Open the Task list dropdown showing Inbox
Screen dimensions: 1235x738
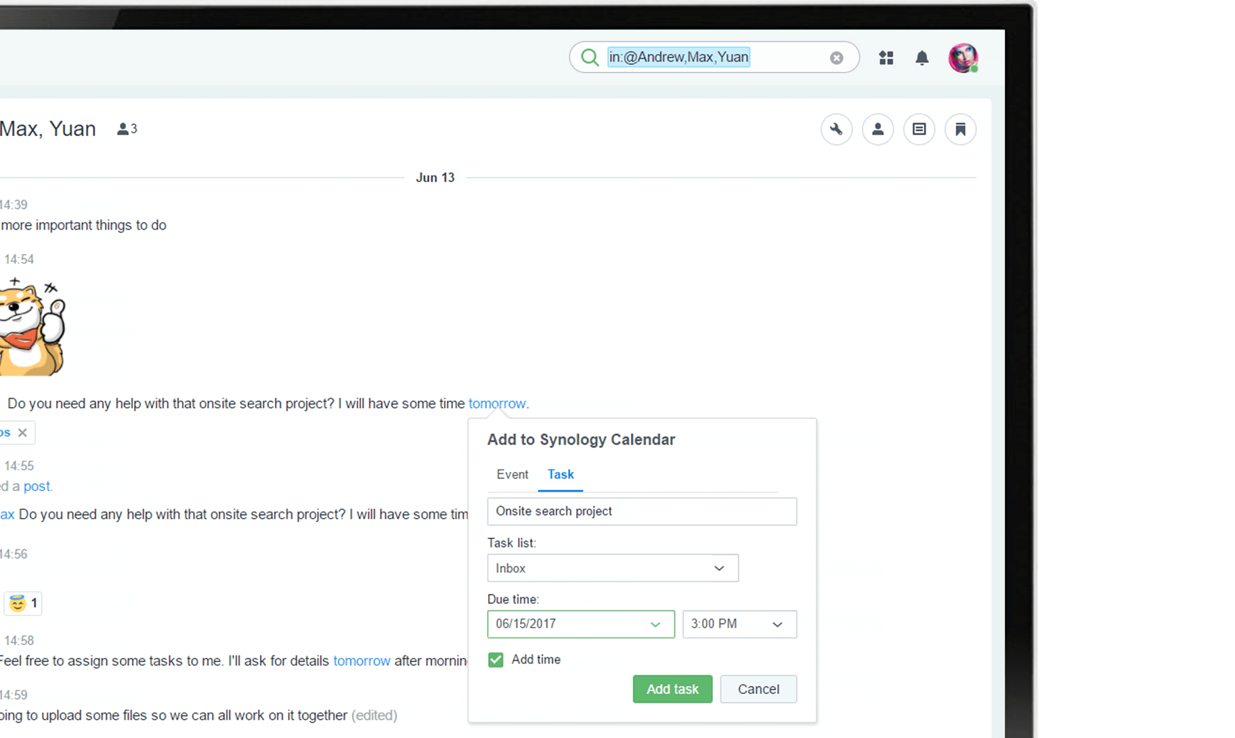[611, 568]
